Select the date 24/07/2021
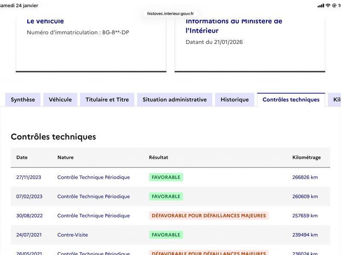 [29, 235]
